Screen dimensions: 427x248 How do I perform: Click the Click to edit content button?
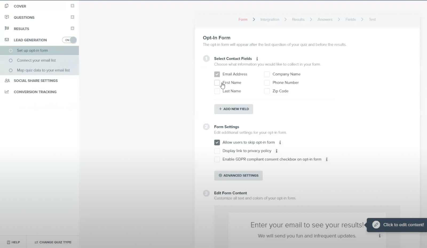coord(397,225)
